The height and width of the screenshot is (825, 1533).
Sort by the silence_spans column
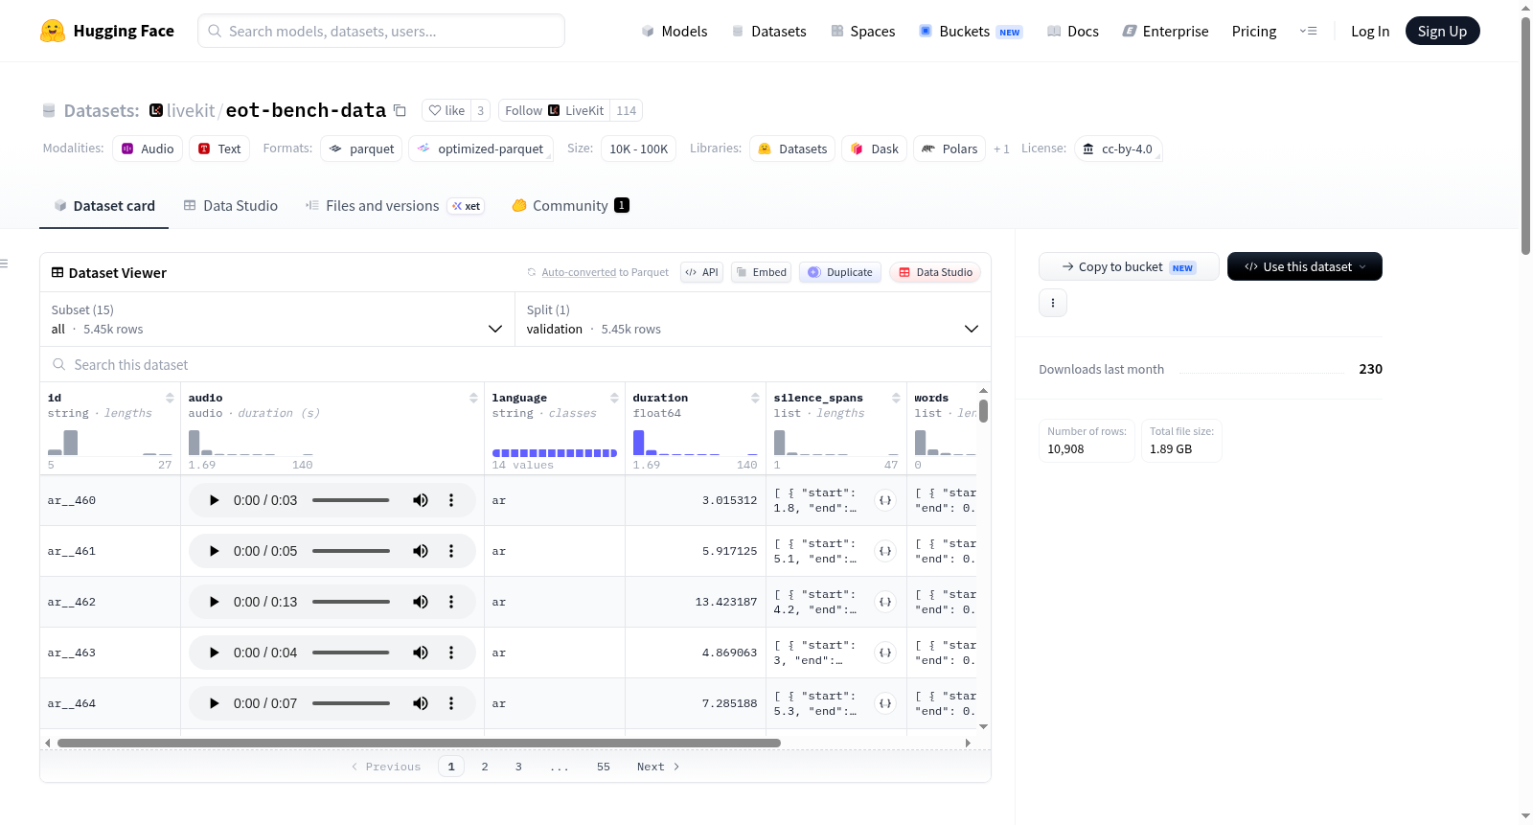tap(896, 398)
